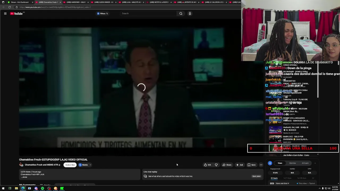Open File Explorer from the taskbar

coord(16,188)
